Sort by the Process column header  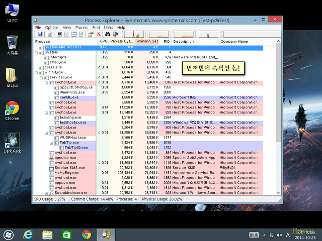coord(65,41)
